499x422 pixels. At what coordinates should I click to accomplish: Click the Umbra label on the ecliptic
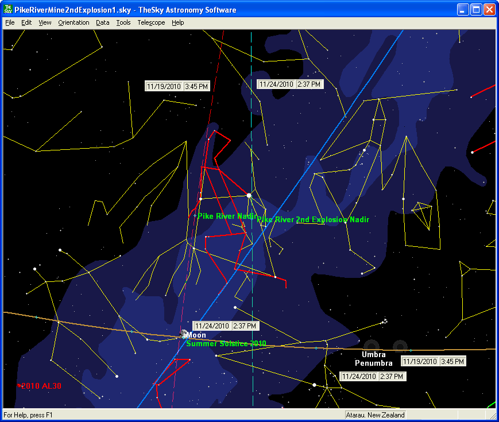tap(373, 354)
